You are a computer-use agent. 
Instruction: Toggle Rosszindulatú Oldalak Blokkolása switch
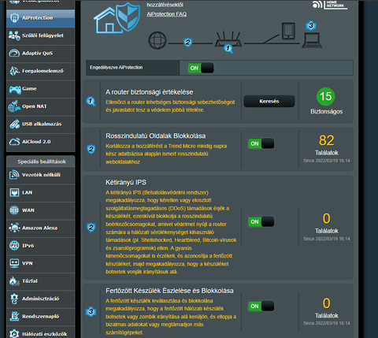click(261, 143)
